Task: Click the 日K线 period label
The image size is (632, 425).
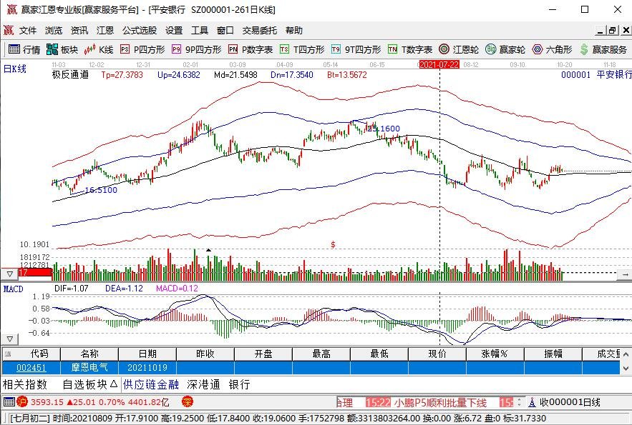Action: pyautogui.click(x=15, y=69)
